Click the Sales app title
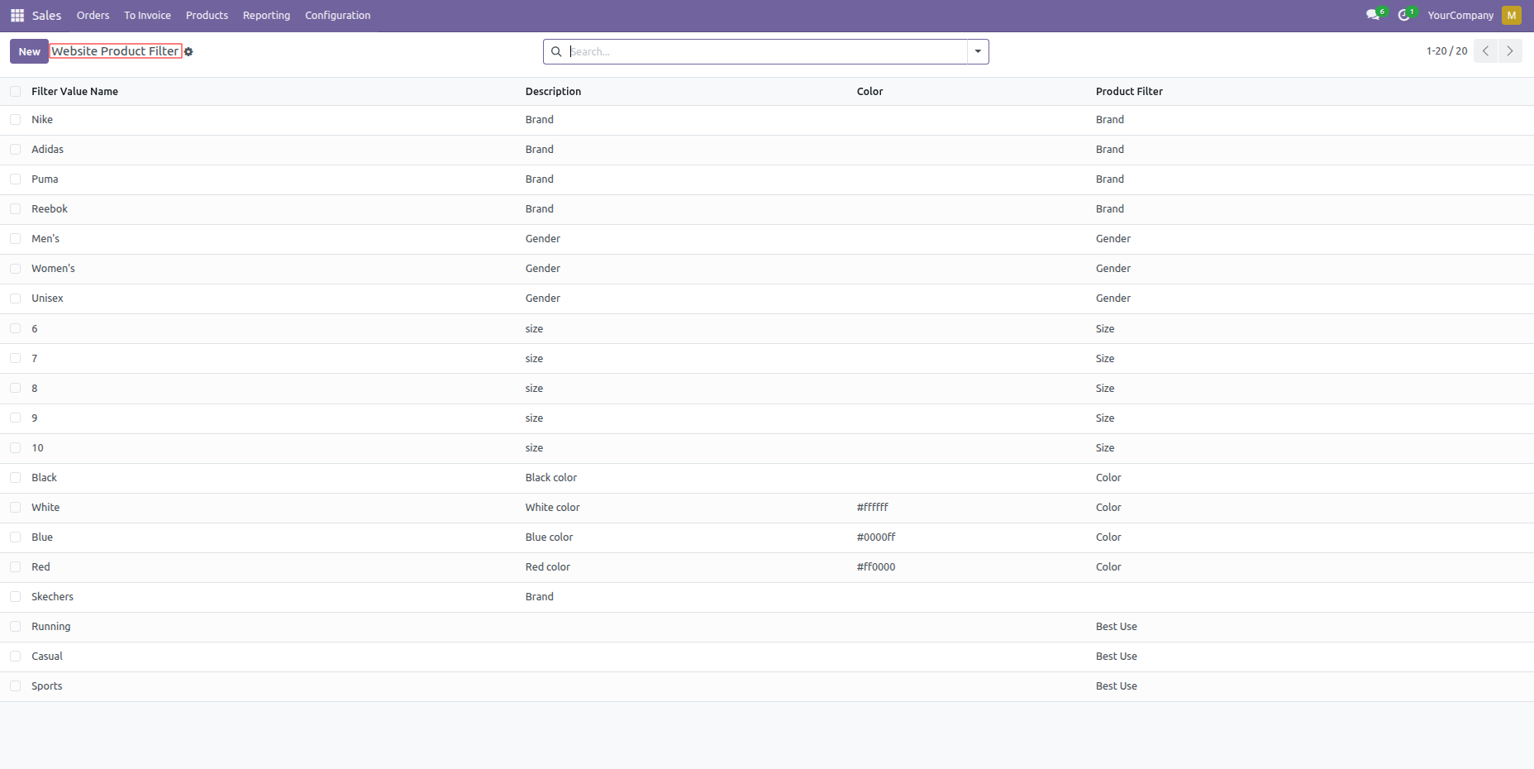This screenshot has width=1534, height=769. tap(46, 15)
